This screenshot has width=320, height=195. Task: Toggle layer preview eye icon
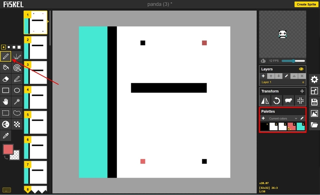coord(301,69)
